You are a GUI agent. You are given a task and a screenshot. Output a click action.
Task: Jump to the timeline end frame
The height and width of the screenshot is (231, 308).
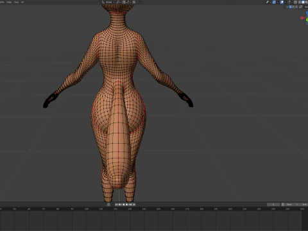coord(134,205)
